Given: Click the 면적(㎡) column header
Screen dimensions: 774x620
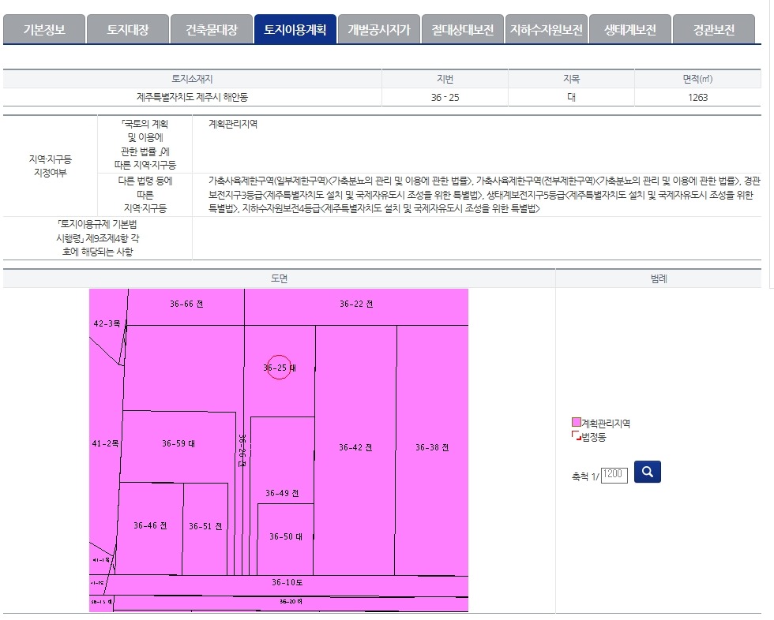Looking at the screenshot, I should pos(697,79).
